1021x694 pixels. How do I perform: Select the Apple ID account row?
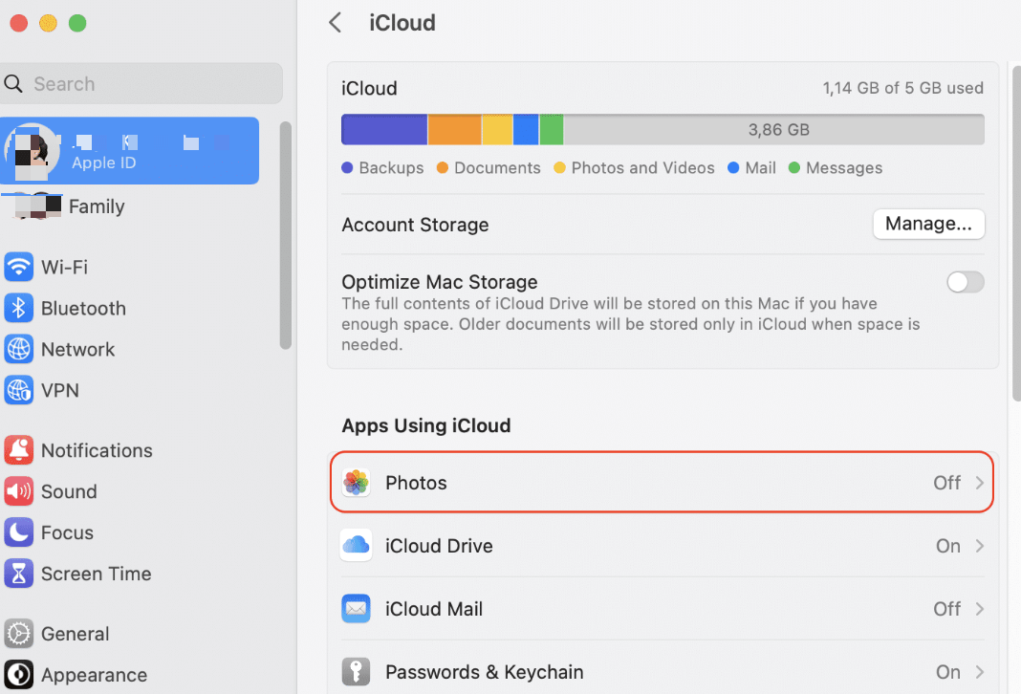click(130, 151)
